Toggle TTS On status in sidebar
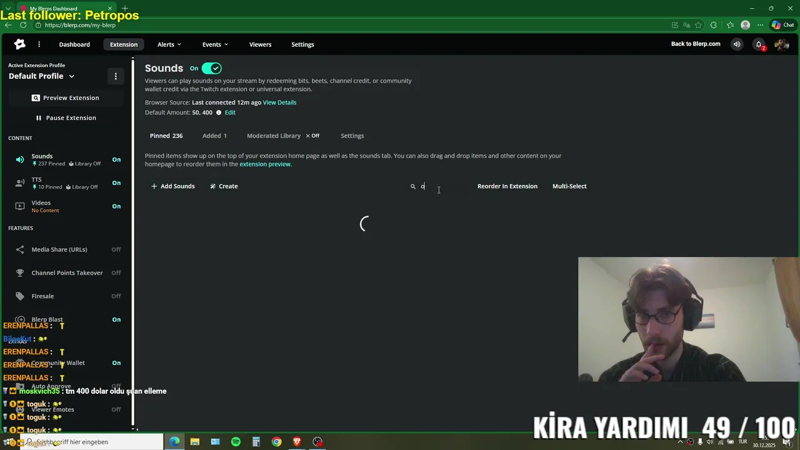800x450 pixels. pos(116,182)
